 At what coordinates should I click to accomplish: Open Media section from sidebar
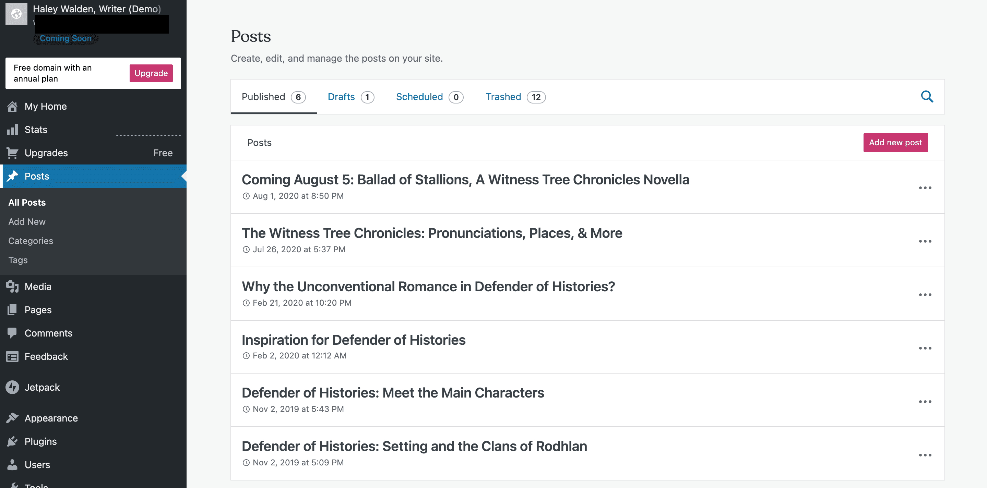click(37, 285)
